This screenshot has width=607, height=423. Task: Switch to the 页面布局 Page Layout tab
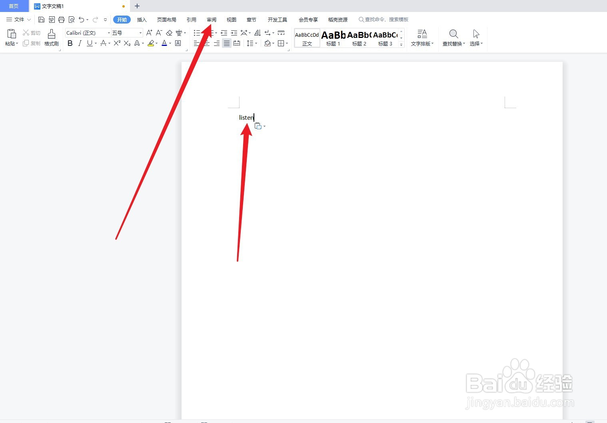pos(167,20)
